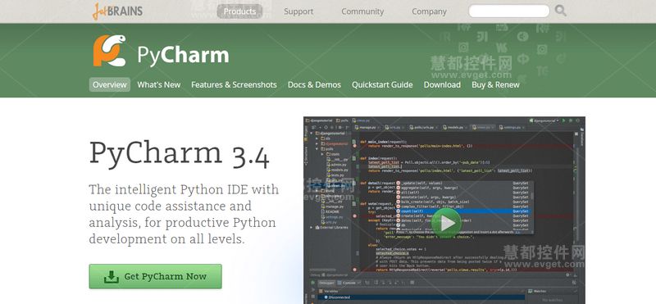
Task: Open the Support menu
Action: [x=298, y=11]
